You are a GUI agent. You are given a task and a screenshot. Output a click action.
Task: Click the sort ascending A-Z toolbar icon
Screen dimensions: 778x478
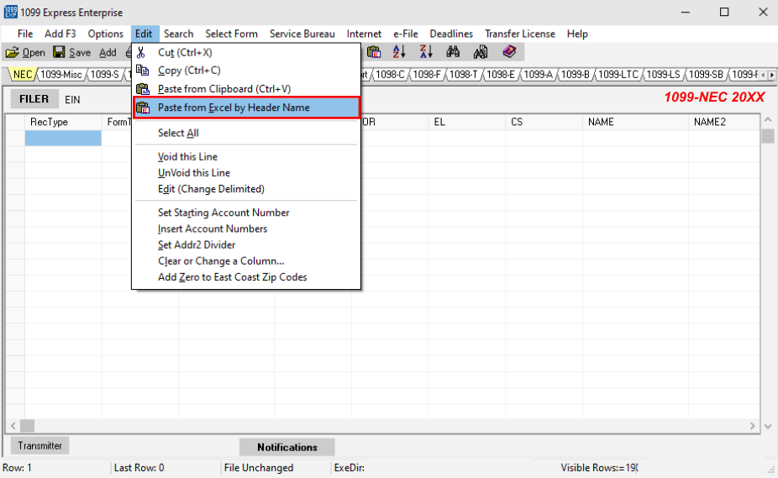click(399, 51)
